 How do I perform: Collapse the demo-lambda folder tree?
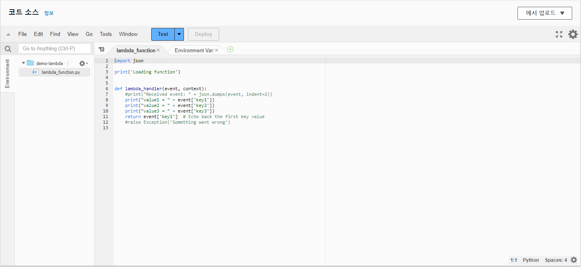pyautogui.click(x=24, y=63)
